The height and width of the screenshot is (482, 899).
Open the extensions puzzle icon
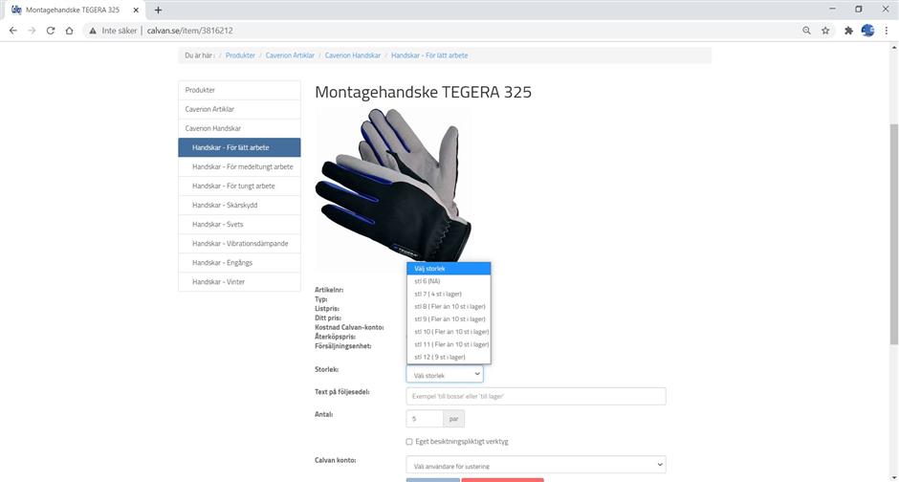[x=848, y=31]
